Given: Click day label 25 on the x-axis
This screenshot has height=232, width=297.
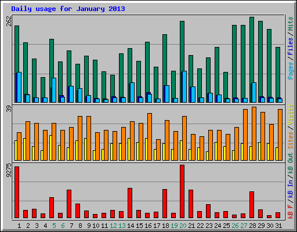Looking at the screenshot, I should [x=226, y=226].
